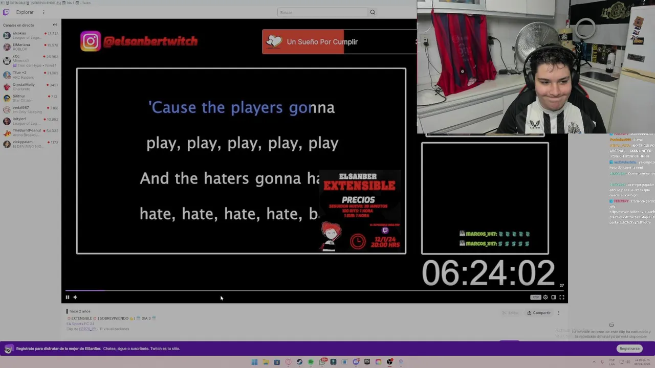This screenshot has width=655, height=368.
Task: Show hidden system tray icons
Action: [x=594, y=362]
